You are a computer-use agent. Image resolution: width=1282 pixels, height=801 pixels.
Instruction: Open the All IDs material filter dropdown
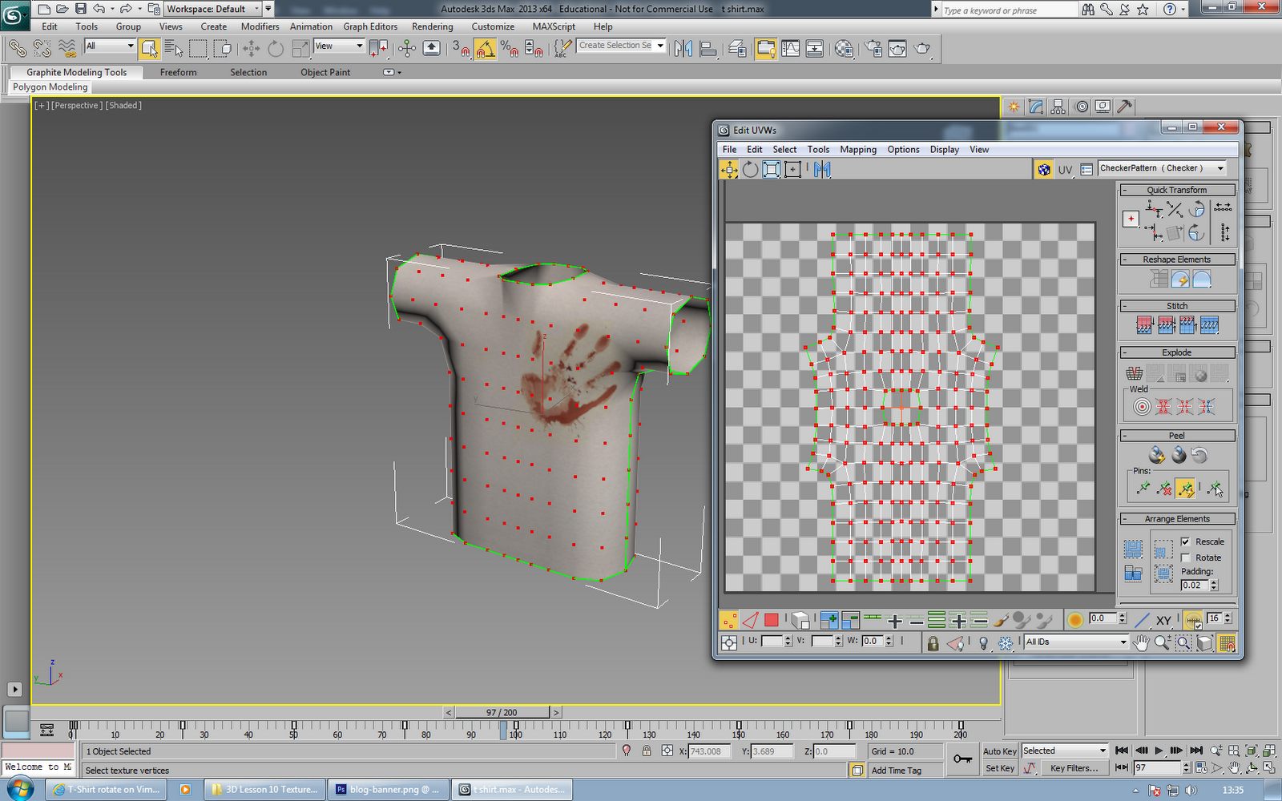pyautogui.click(x=1123, y=641)
